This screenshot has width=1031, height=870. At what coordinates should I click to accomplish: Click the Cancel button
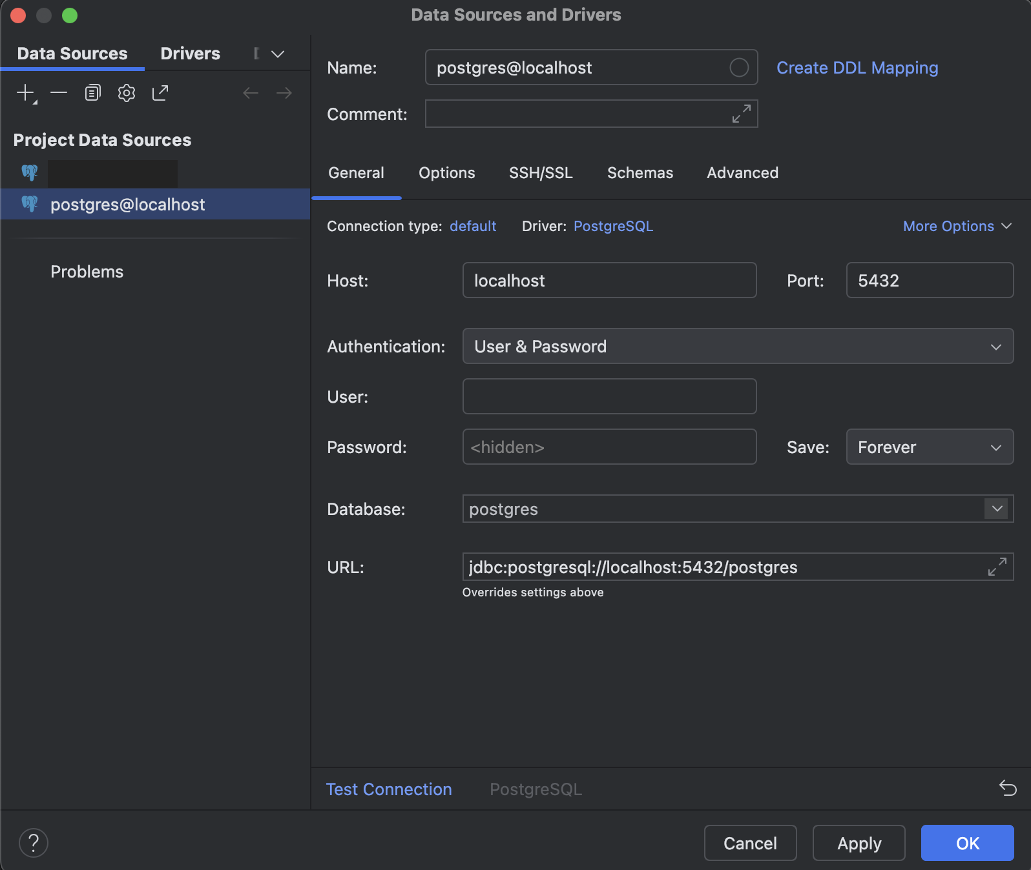pos(751,843)
